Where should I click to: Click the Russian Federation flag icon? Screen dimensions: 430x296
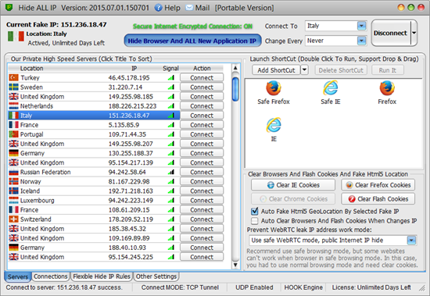[13, 172]
